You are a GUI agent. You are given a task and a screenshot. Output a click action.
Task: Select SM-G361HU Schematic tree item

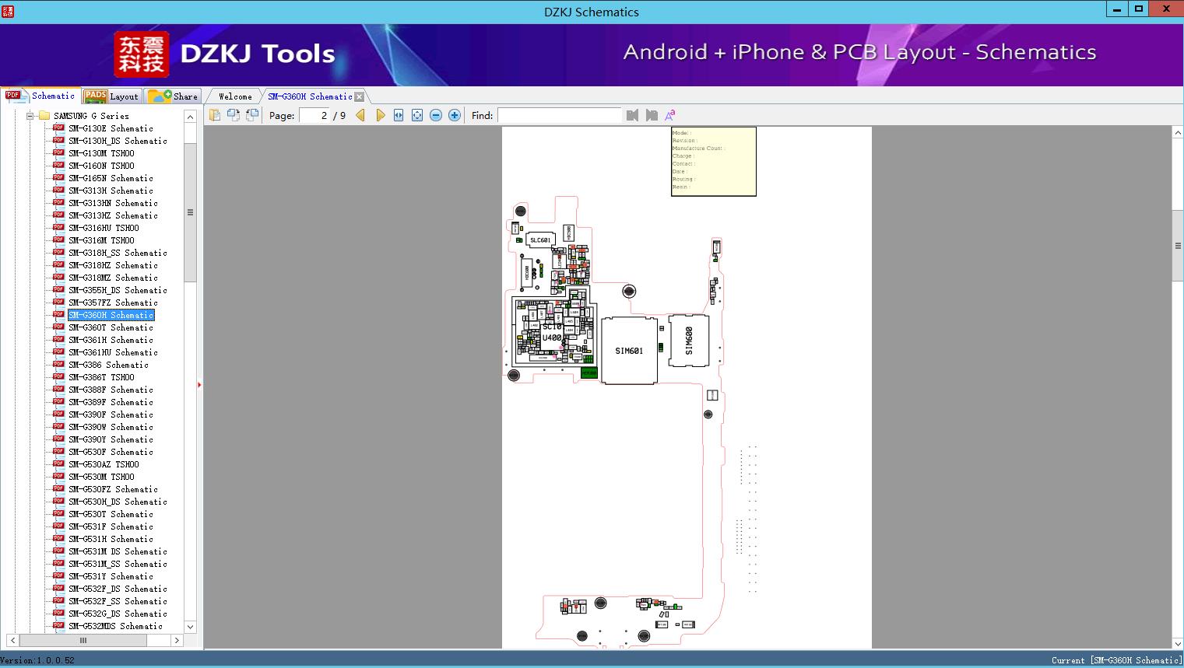(x=113, y=352)
